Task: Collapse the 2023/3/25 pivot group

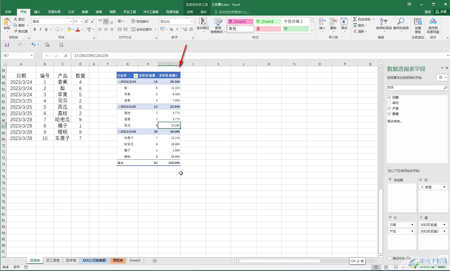Action: pyautogui.click(x=119, y=107)
